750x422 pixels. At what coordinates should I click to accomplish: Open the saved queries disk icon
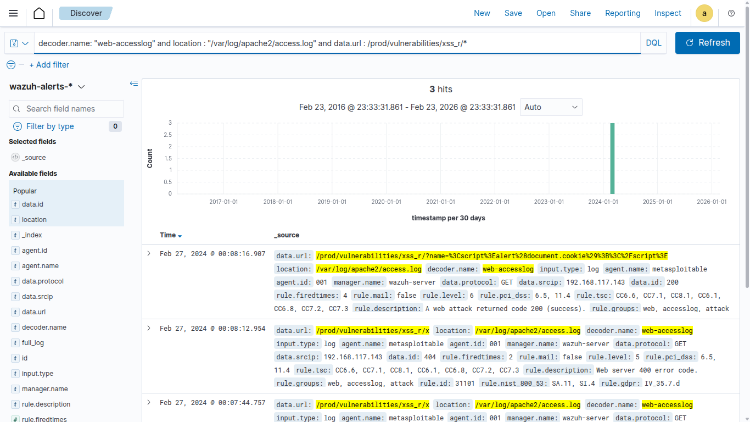pyautogui.click(x=19, y=43)
